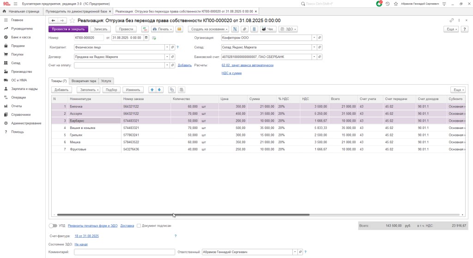Open the Продажи section in sidebar
Viewport: 473px width, 258px height.
click(x=18, y=46)
